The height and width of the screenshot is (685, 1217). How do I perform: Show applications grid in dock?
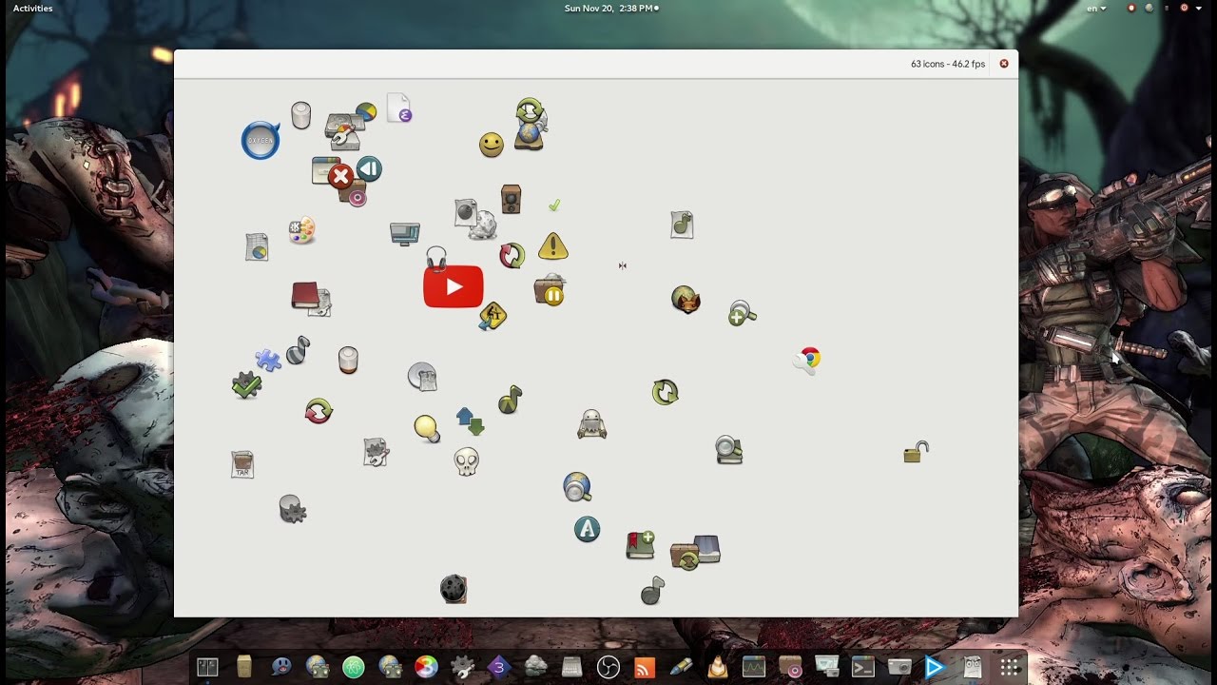click(1010, 667)
